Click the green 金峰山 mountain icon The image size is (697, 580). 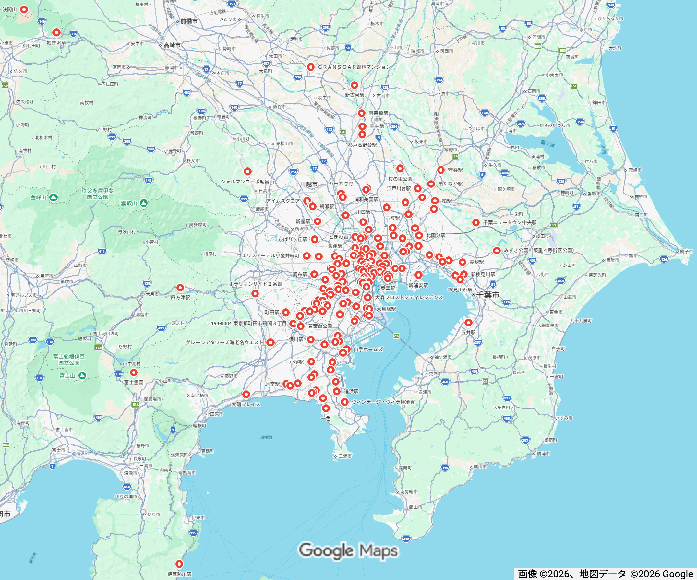pos(54,197)
